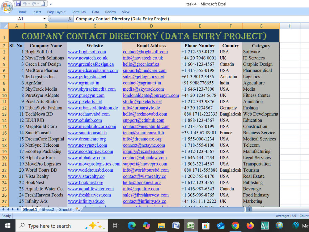Open info@novatech.co.uk email link

click(143, 58)
